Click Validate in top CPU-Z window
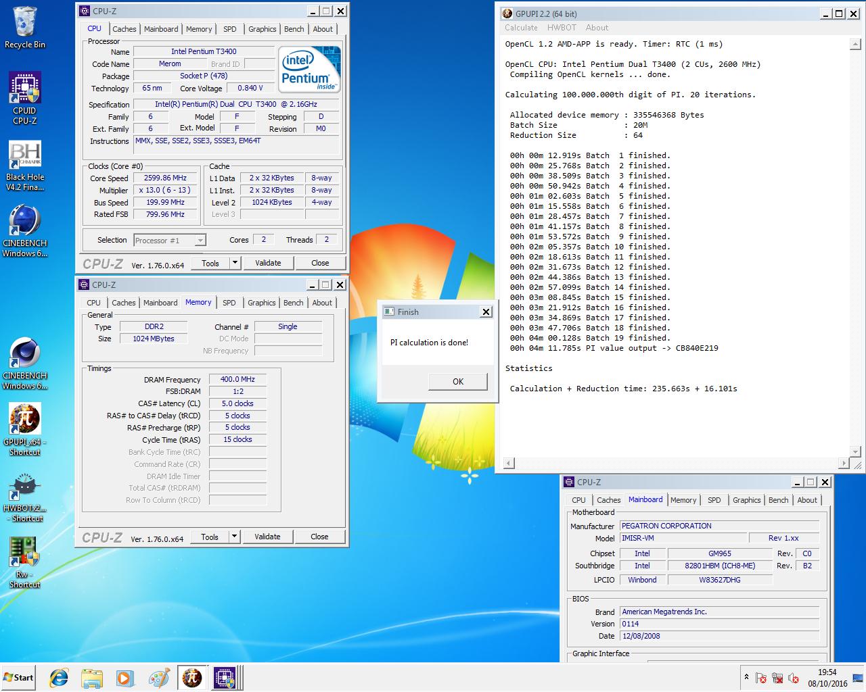This screenshot has height=692, width=866. (268, 263)
